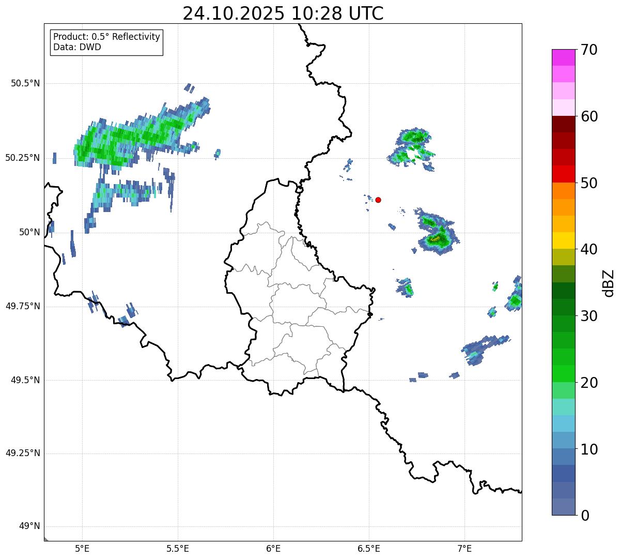Pick the yellow swatch just above 40 dBZ

pyautogui.click(x=563, y=240)
